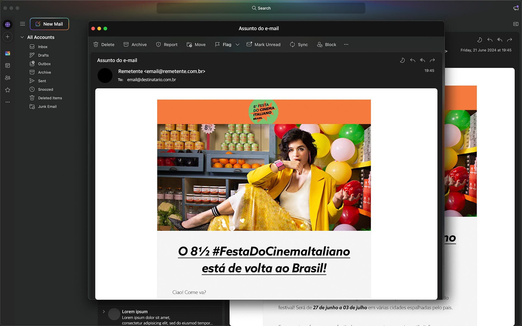The image size is (522, 326).
Task: Add a new account with plus icon
Action: point(8,37)
